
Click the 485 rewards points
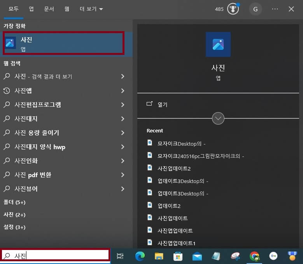(x=219, y=9)
